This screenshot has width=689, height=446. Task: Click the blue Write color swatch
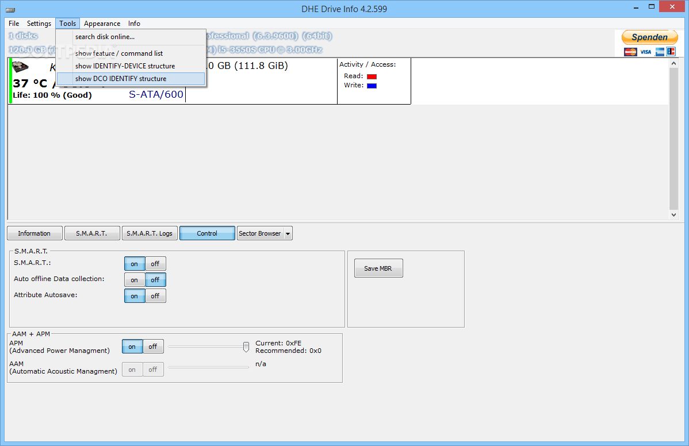coord(372,86)
